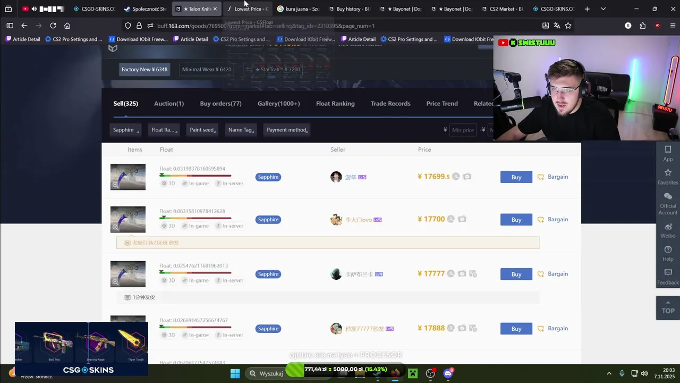Expand the Name Tag filter dropdown
This screenshot has width=680, height=383.
point(241,130)
